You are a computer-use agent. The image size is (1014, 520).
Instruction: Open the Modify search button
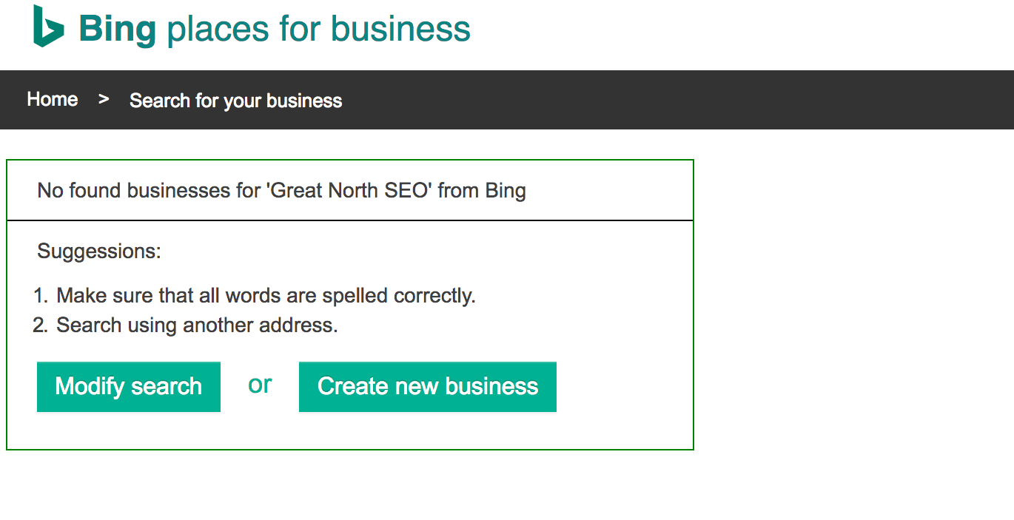pos(129,387)
